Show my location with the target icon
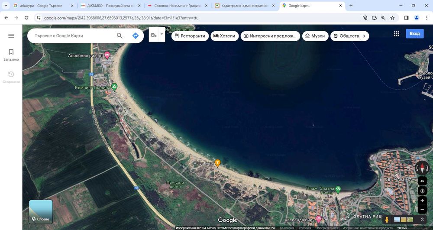Screen dimensions: 433x230 tap(422, 191)
